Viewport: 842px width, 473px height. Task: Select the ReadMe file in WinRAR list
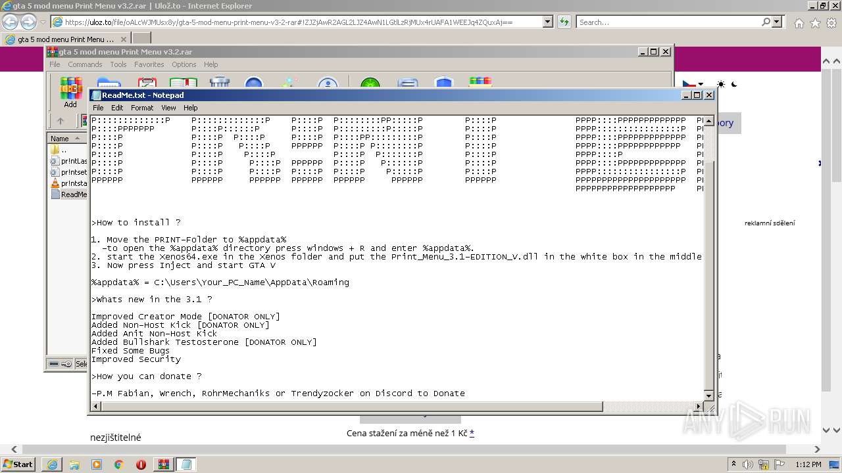69,194
